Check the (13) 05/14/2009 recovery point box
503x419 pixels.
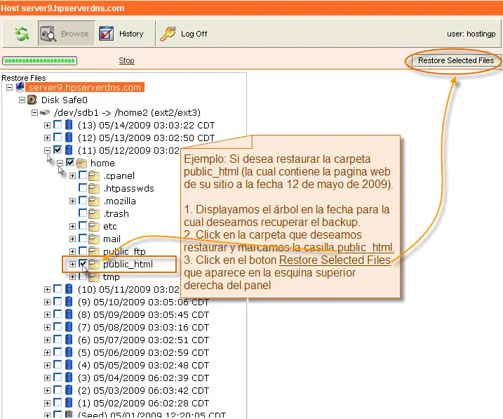58,124
